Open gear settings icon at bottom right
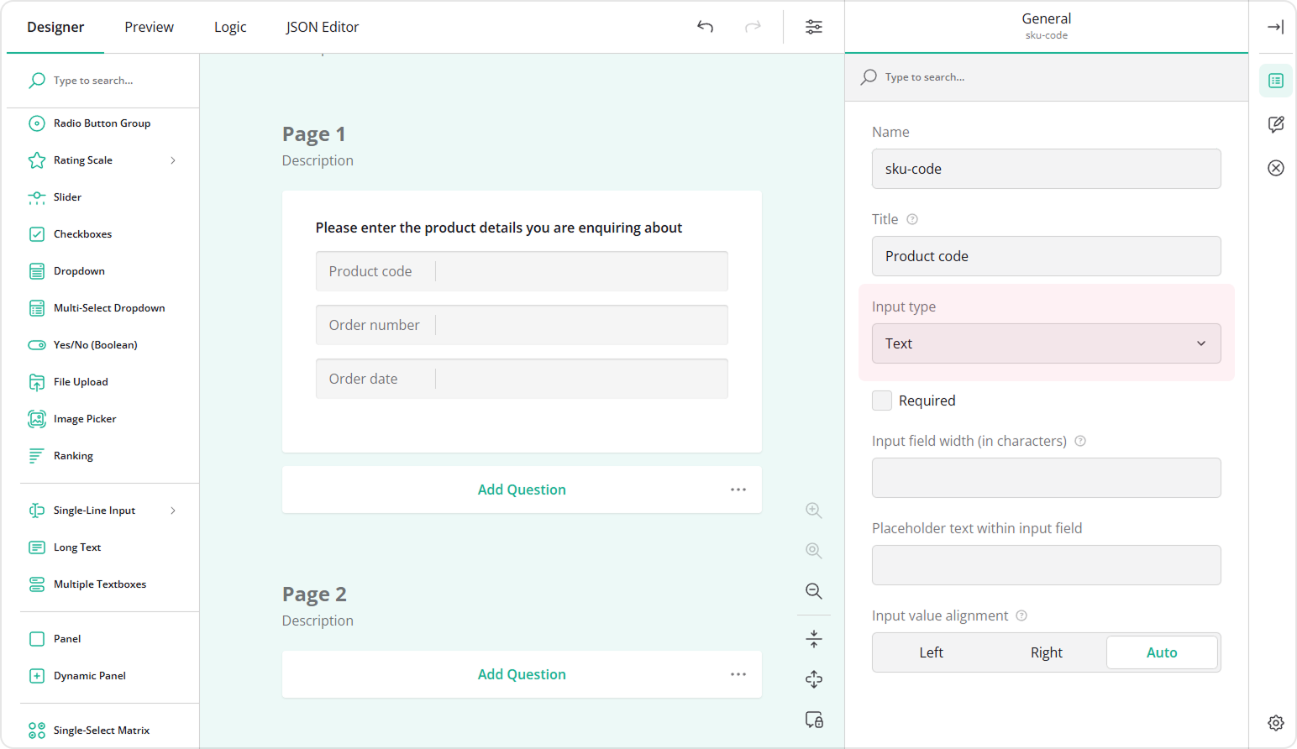The height and width of the screenshot is (749, 1297). tap(1275, 722)
